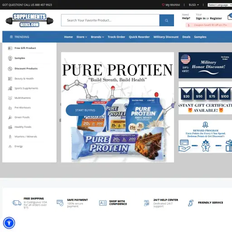Select the Discount Products sidebar icon
This screenshot has width=232, height=232.
pos(10,69)
